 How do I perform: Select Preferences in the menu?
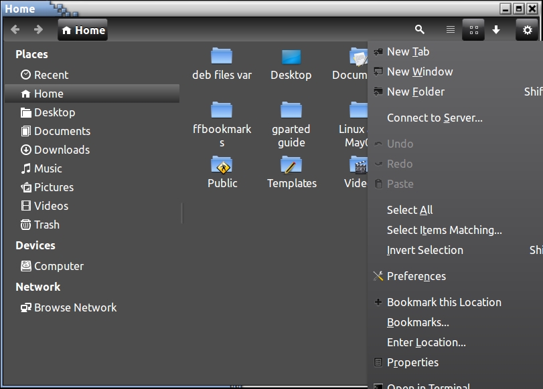click(x=416, y=276)
